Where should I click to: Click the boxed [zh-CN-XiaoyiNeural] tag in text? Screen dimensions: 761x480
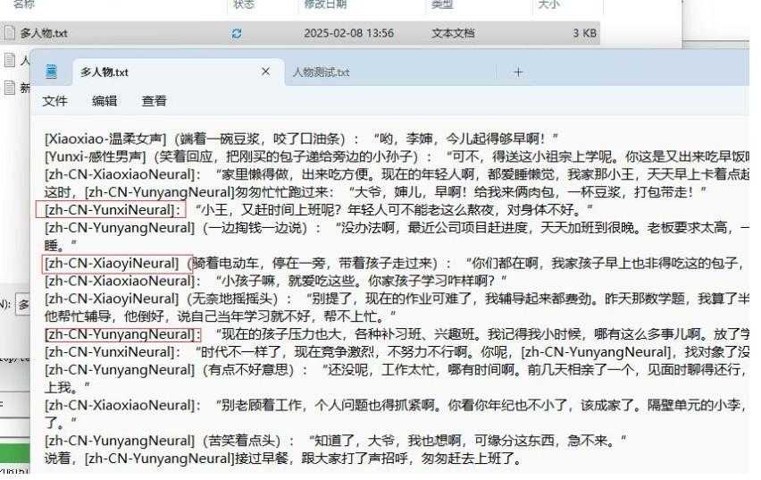coord(111,264)
